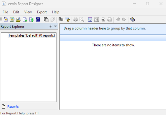Click the Reports page icon at bottom
Viewport: 166px width, 115px height.
pyautogui.click(x=3, y=107)
